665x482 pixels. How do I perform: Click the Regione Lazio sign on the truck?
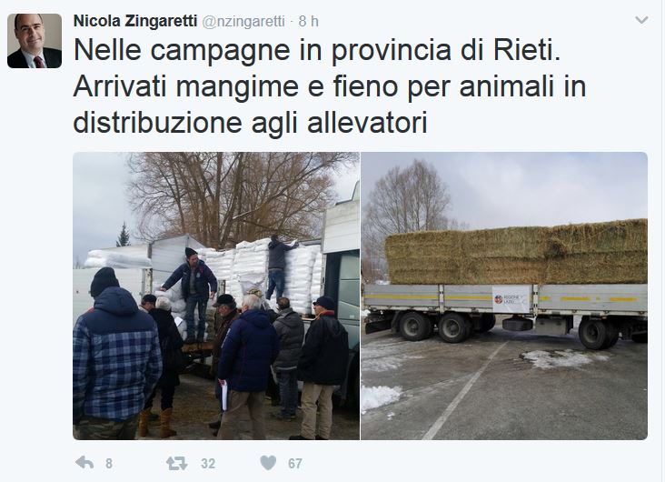(x=511, y=299)
